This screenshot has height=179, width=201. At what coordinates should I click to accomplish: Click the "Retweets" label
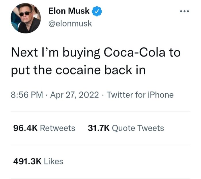(x=57, y=128)
